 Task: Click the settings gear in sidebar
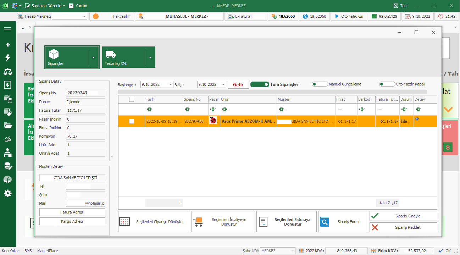pyautogui.click(x=7, y=193)
